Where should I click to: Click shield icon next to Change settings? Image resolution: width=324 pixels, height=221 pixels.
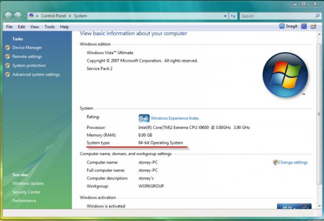(x=275, y=162)
